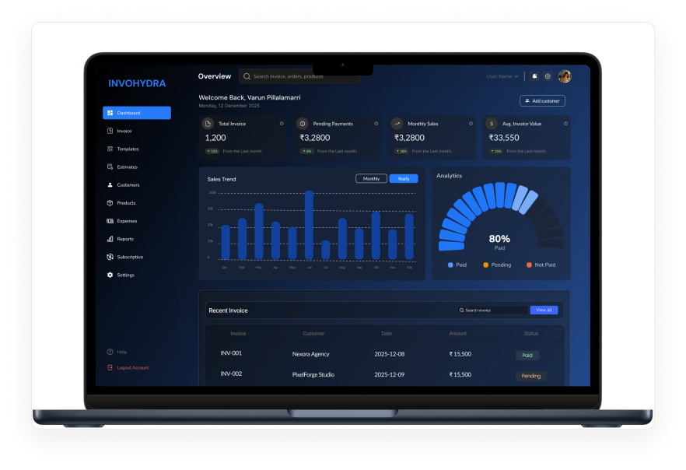Click the Logout Account icon

(110, 367)
